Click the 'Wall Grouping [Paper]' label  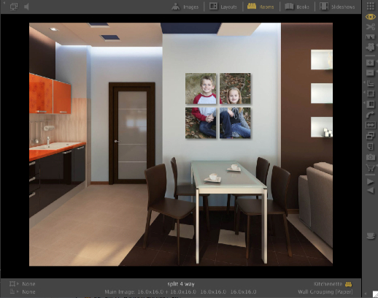coord(325,291)
